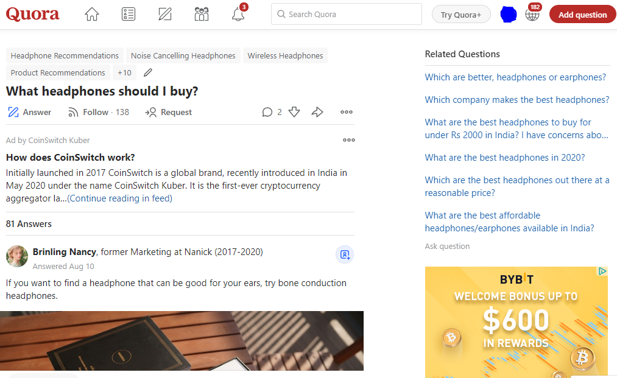Open the CoinSwitch ad options menu
The height and width of the screenshot is (378, 617).
click(348, 140)
